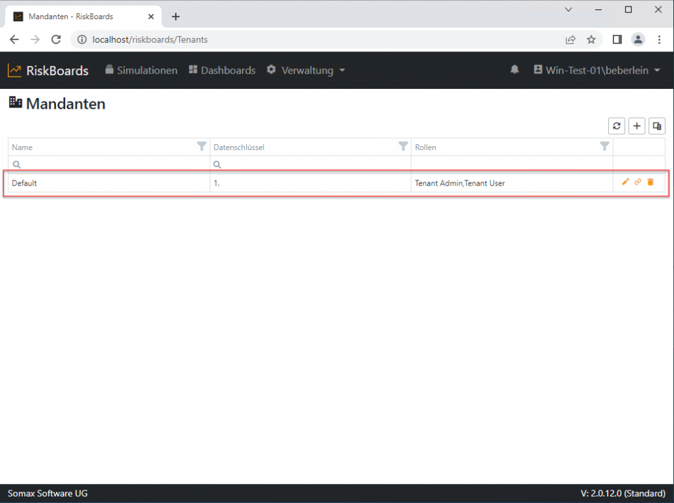Open filter for the Name column
This screenshot has height=503, width=674.
(201, 147)
